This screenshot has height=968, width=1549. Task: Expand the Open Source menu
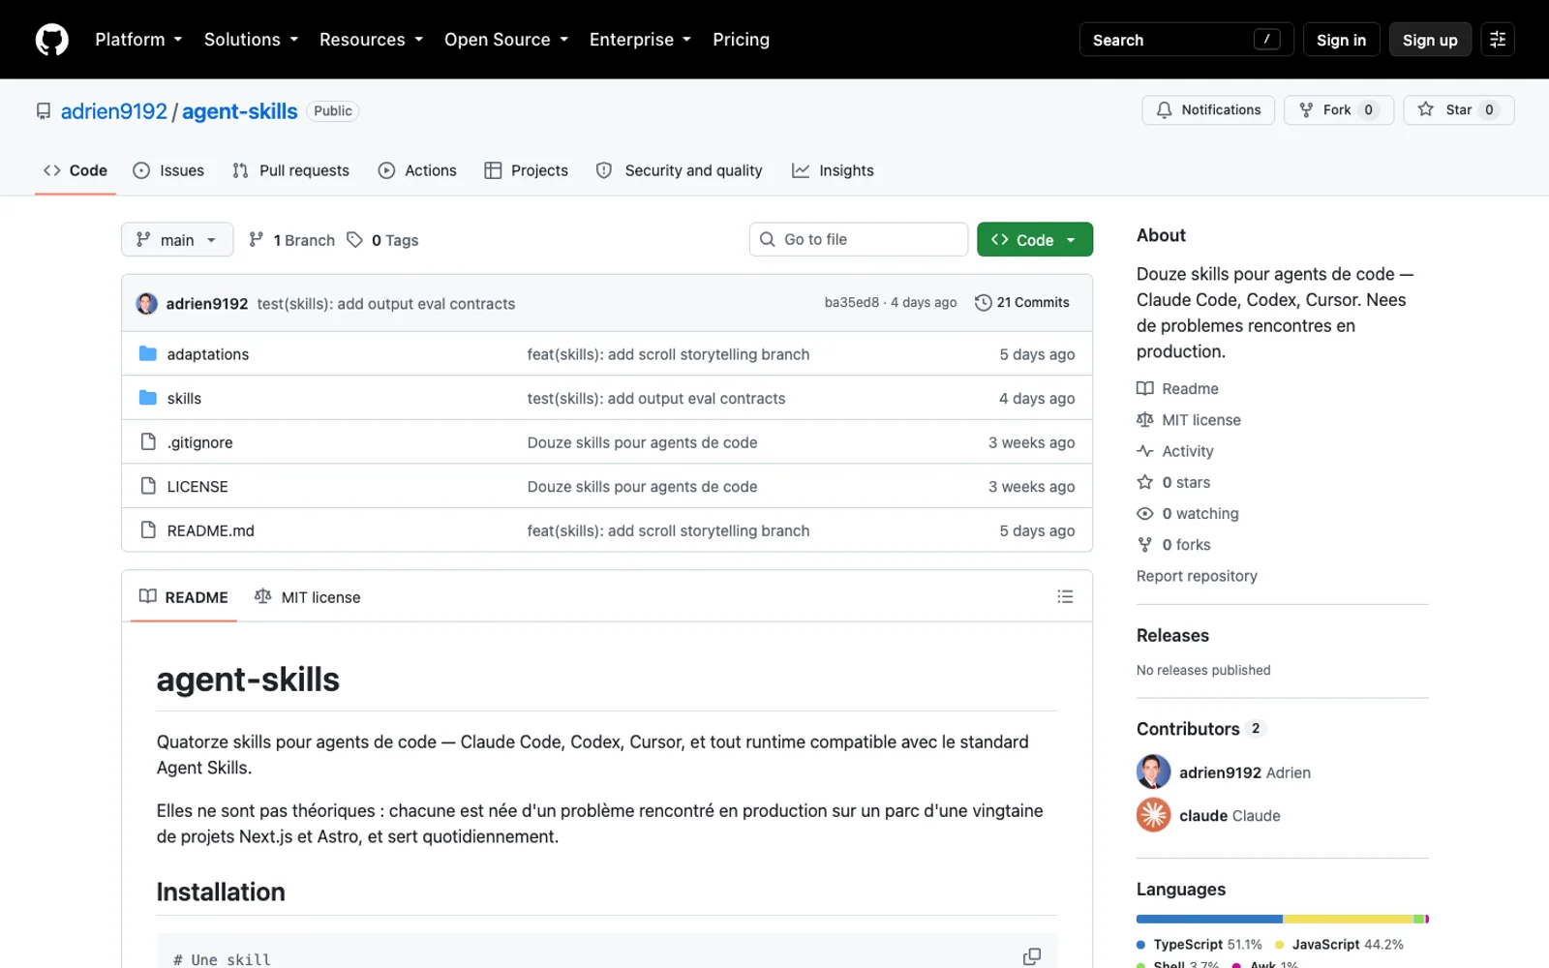tap(506, 40)
